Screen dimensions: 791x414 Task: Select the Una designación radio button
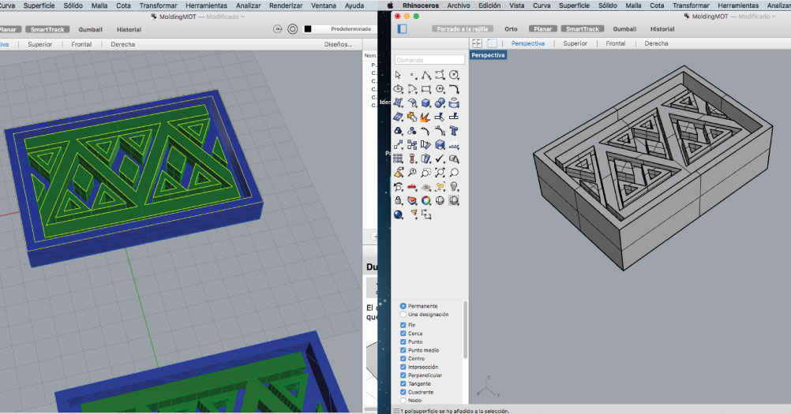click(403, 315)
